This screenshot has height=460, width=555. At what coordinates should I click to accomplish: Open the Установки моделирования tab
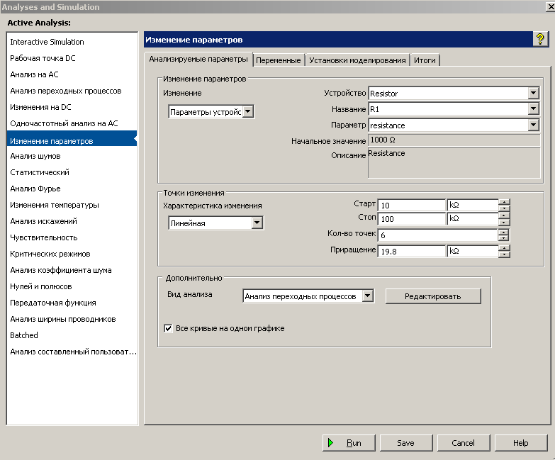357,60
